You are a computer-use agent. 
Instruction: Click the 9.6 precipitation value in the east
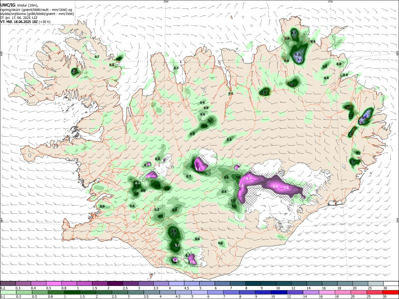(364, 118)
